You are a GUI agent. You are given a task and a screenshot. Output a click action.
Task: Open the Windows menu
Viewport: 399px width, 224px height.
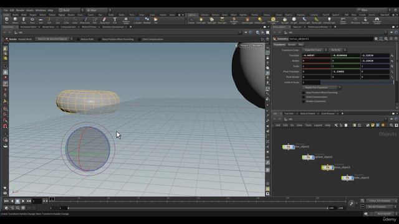[41, 10]
